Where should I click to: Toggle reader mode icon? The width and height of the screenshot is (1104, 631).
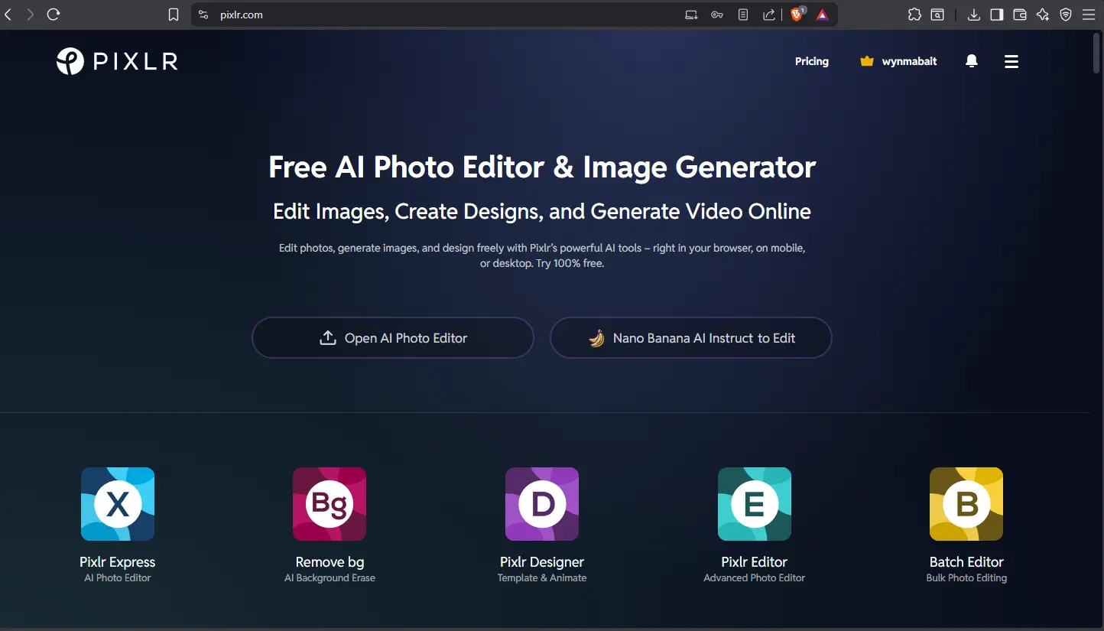[x=743, y=15]
